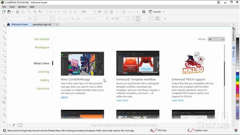Viewport: 240px width, 135px height.
Task: Click the Fill Color indicator in status bar
Action: tap(158, 130)
